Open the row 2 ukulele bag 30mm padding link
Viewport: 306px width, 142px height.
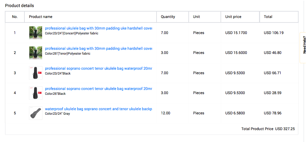pyautogui.click(x=99, y=49)
